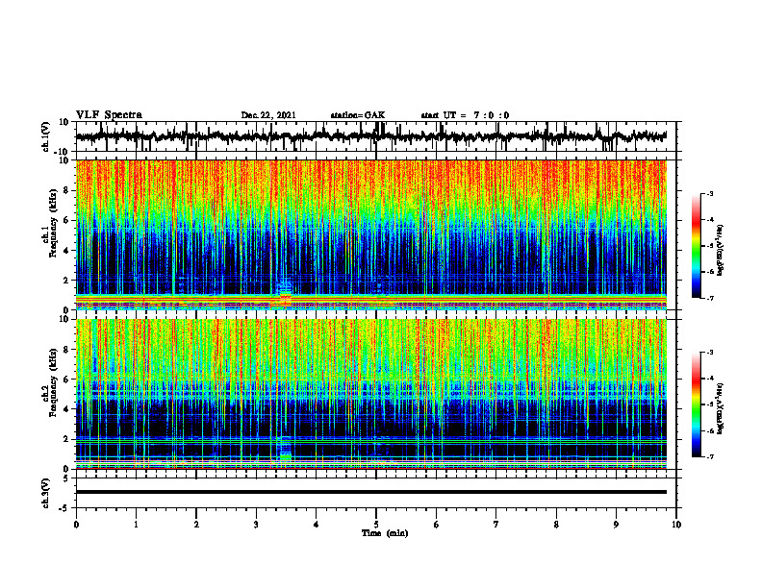The image size is (762, 588).
Task: Click the 'VLF Spectra' title text
Action: [109, 115]
